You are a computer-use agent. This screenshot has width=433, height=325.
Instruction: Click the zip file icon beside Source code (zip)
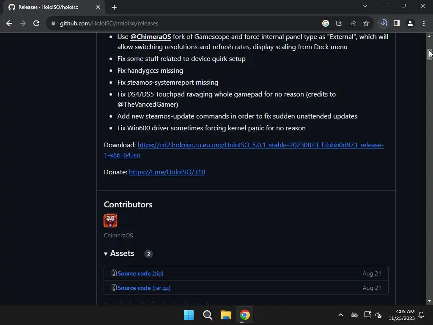coord(114,273)
